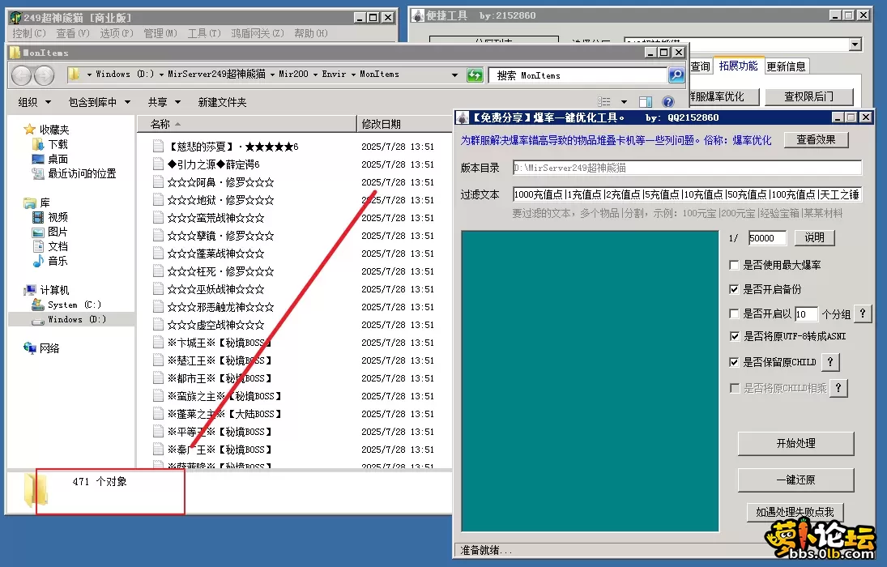Select Windows (D:) drive in tree
Screen dimensions: 887x567
point(69,320)
